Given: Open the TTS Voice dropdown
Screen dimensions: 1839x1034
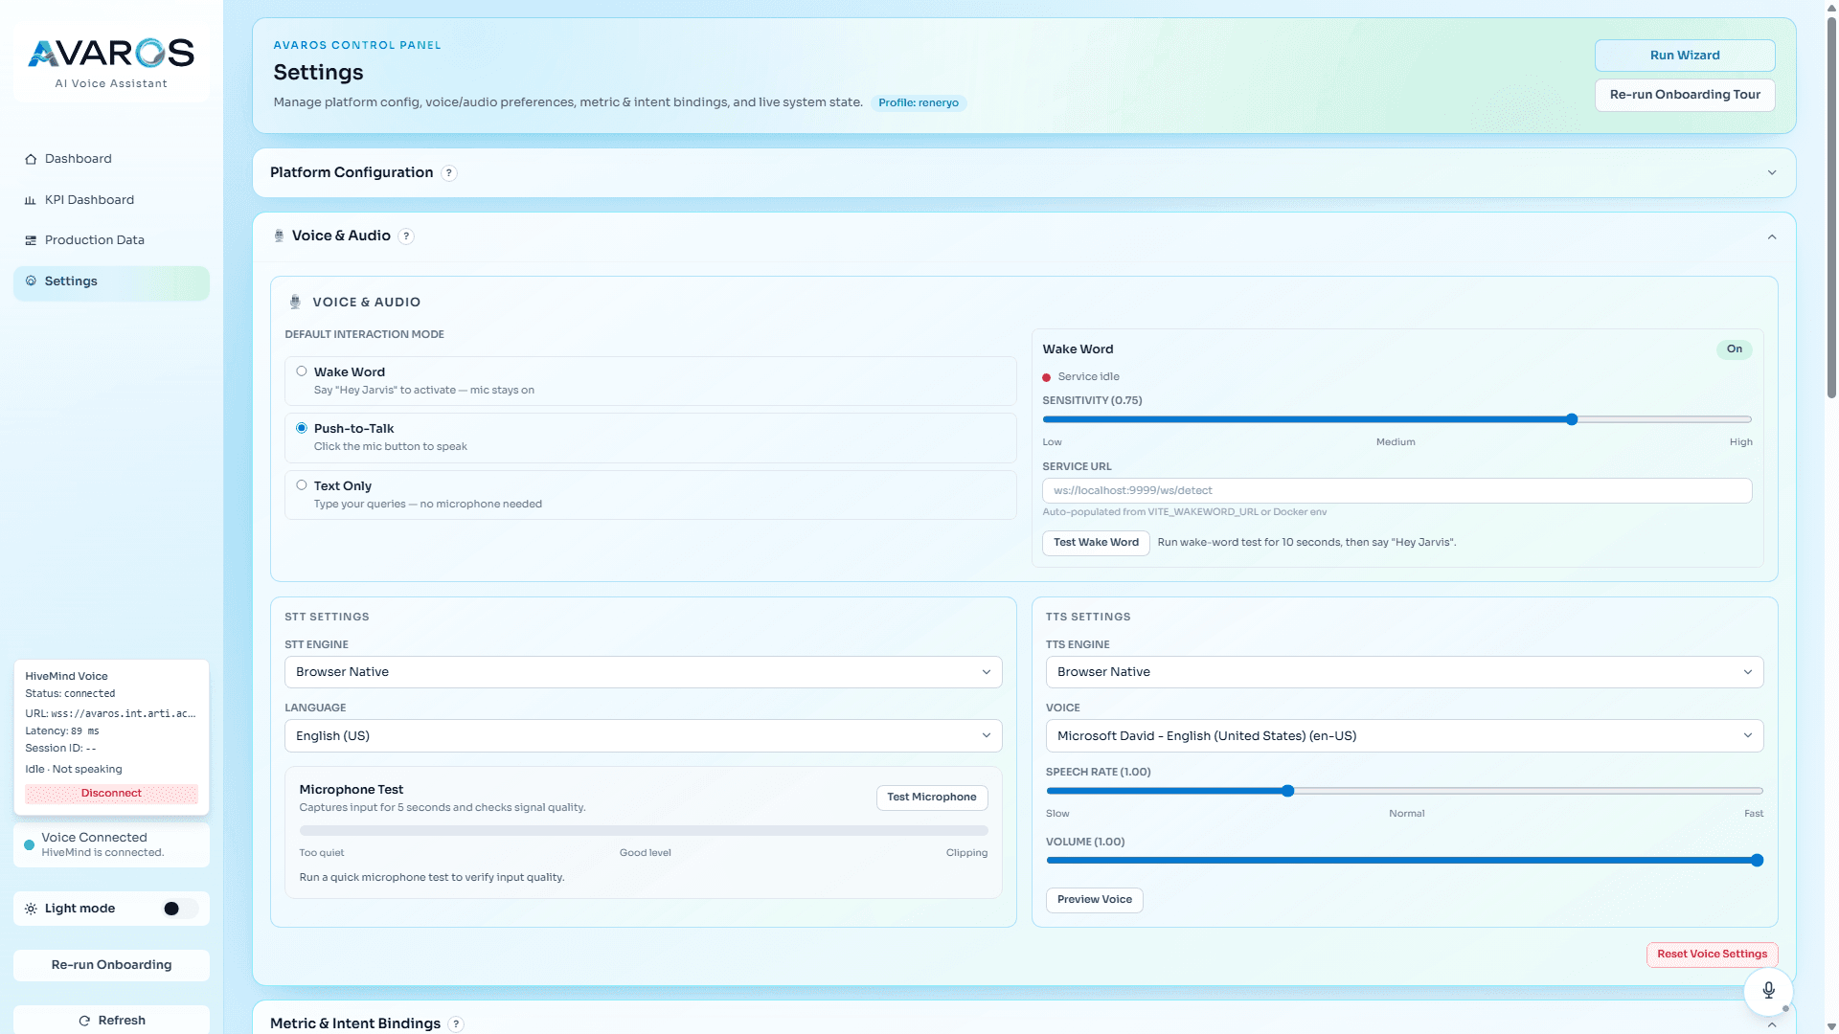Looking at the screenshot, I should point(1404,736).
